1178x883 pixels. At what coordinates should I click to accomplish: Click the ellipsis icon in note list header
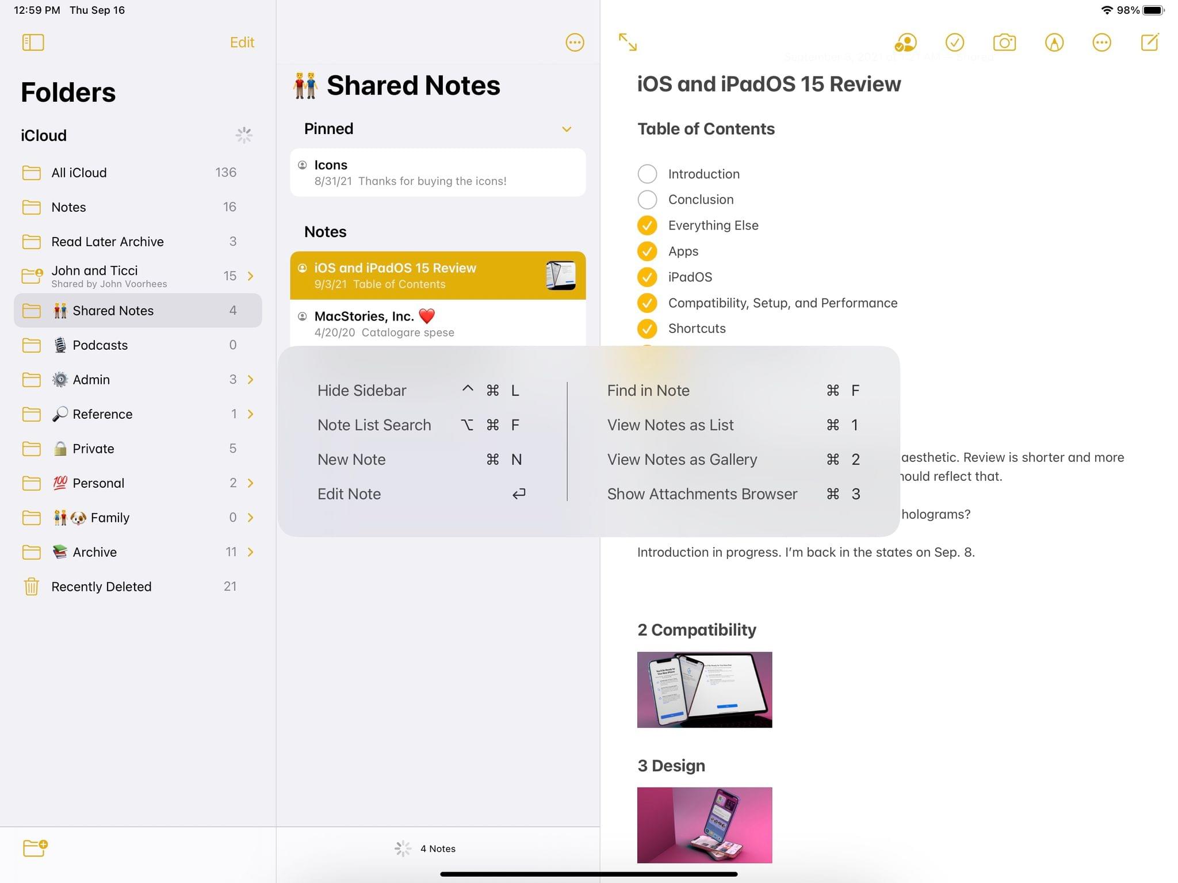pyautogui.click(x=575, y=42)
